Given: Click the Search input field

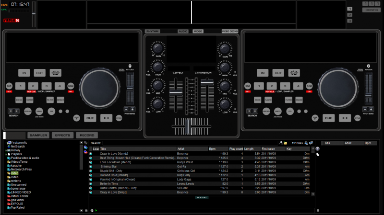Looking at the screenshot, I should tap(190, 143).
